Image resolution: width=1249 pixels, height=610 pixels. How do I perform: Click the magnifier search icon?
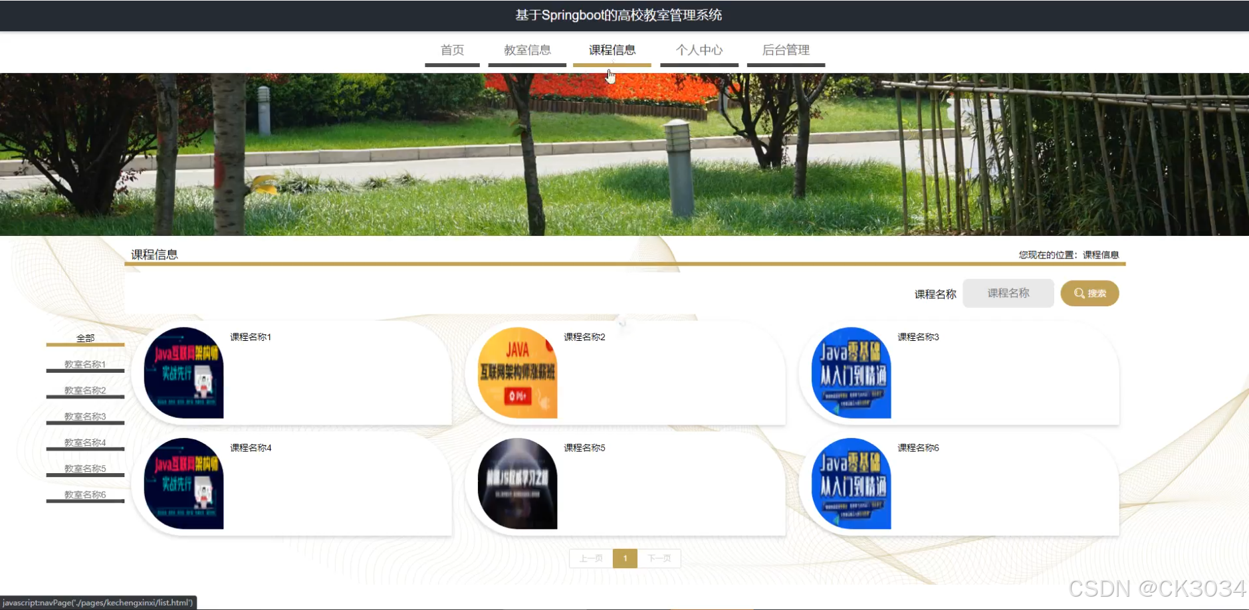pos(1077,293)
